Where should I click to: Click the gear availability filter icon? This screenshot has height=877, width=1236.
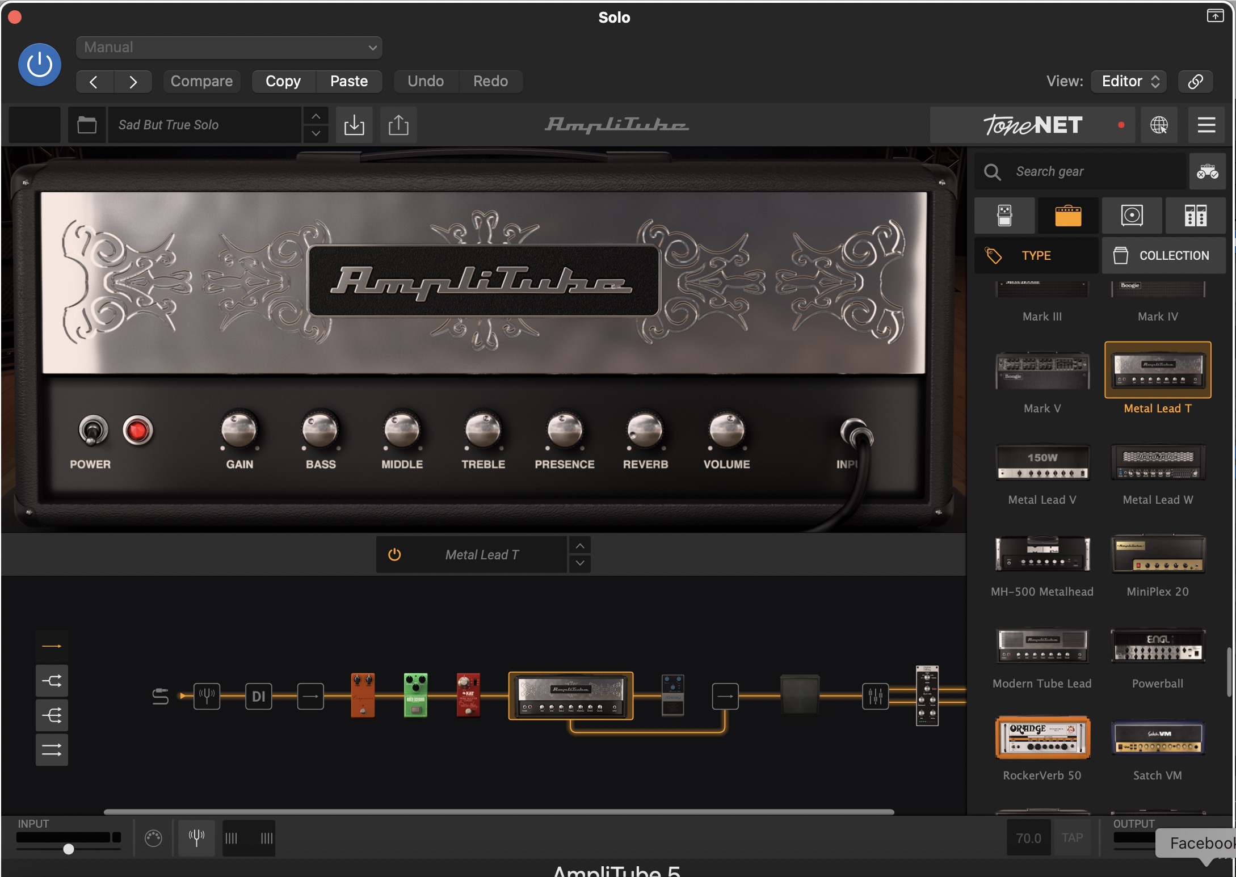click(1208, 171)
